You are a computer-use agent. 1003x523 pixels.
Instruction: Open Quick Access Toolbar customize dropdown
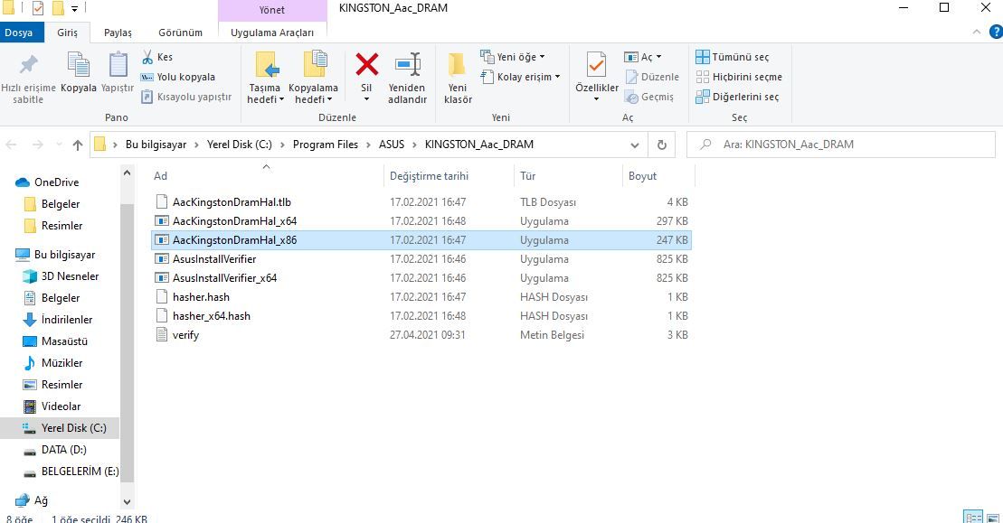point(75,9)
